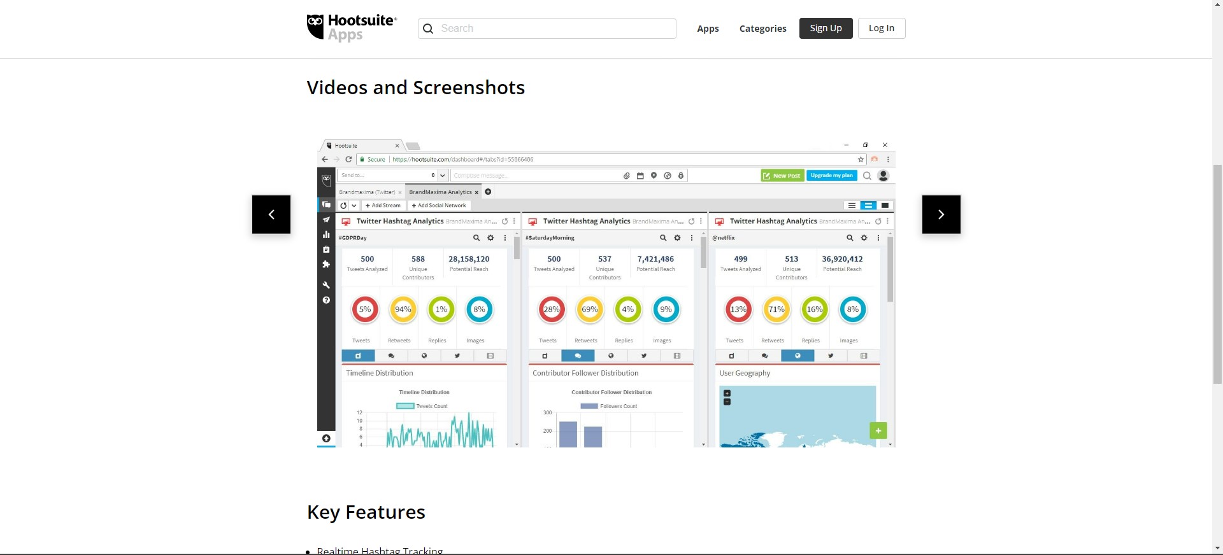Click the bookmark star in the embedded browser address bar
1223x555 pixels.
click(x=861, y=159)
